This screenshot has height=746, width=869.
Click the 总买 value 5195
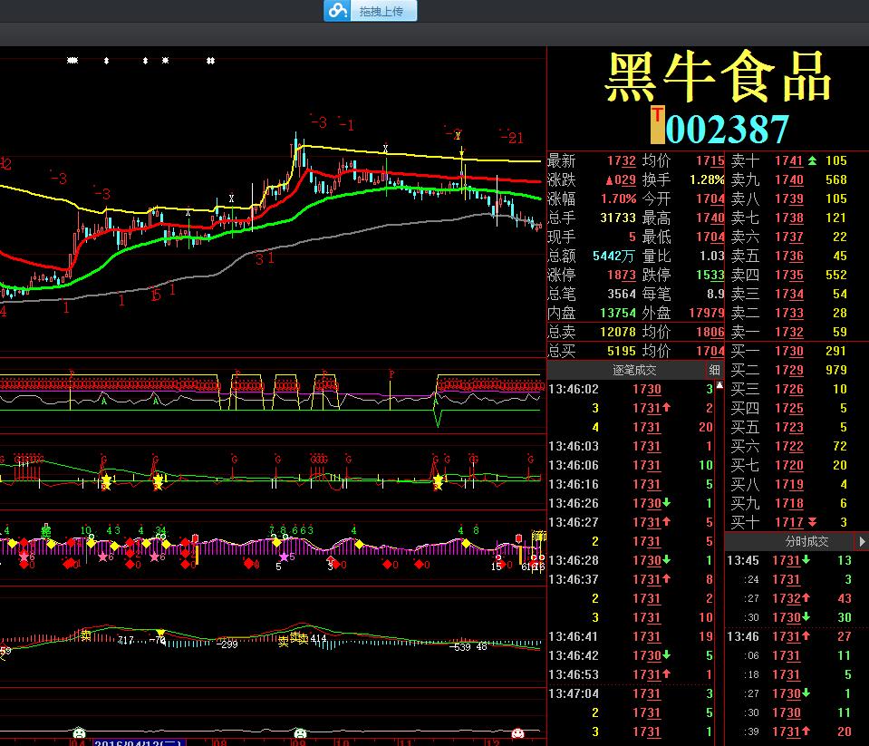tap(622, 351)
